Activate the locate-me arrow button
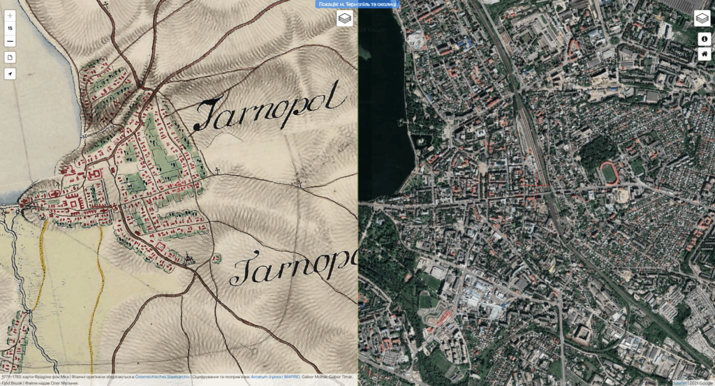The image size is (715, 386). (x=10, y=74)
